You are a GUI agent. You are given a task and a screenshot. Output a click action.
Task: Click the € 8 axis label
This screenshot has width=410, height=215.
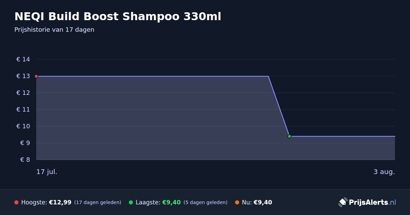coord(25,160)
